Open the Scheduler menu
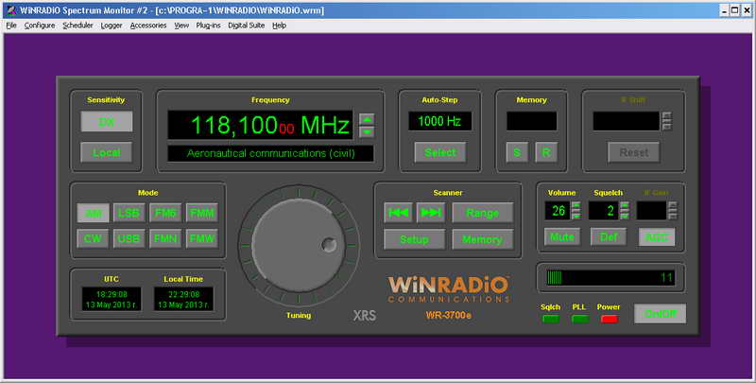Screen dimensions: 756x383 coord(77,26)
